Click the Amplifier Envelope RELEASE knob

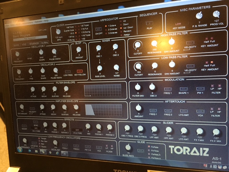pos(76,107)
